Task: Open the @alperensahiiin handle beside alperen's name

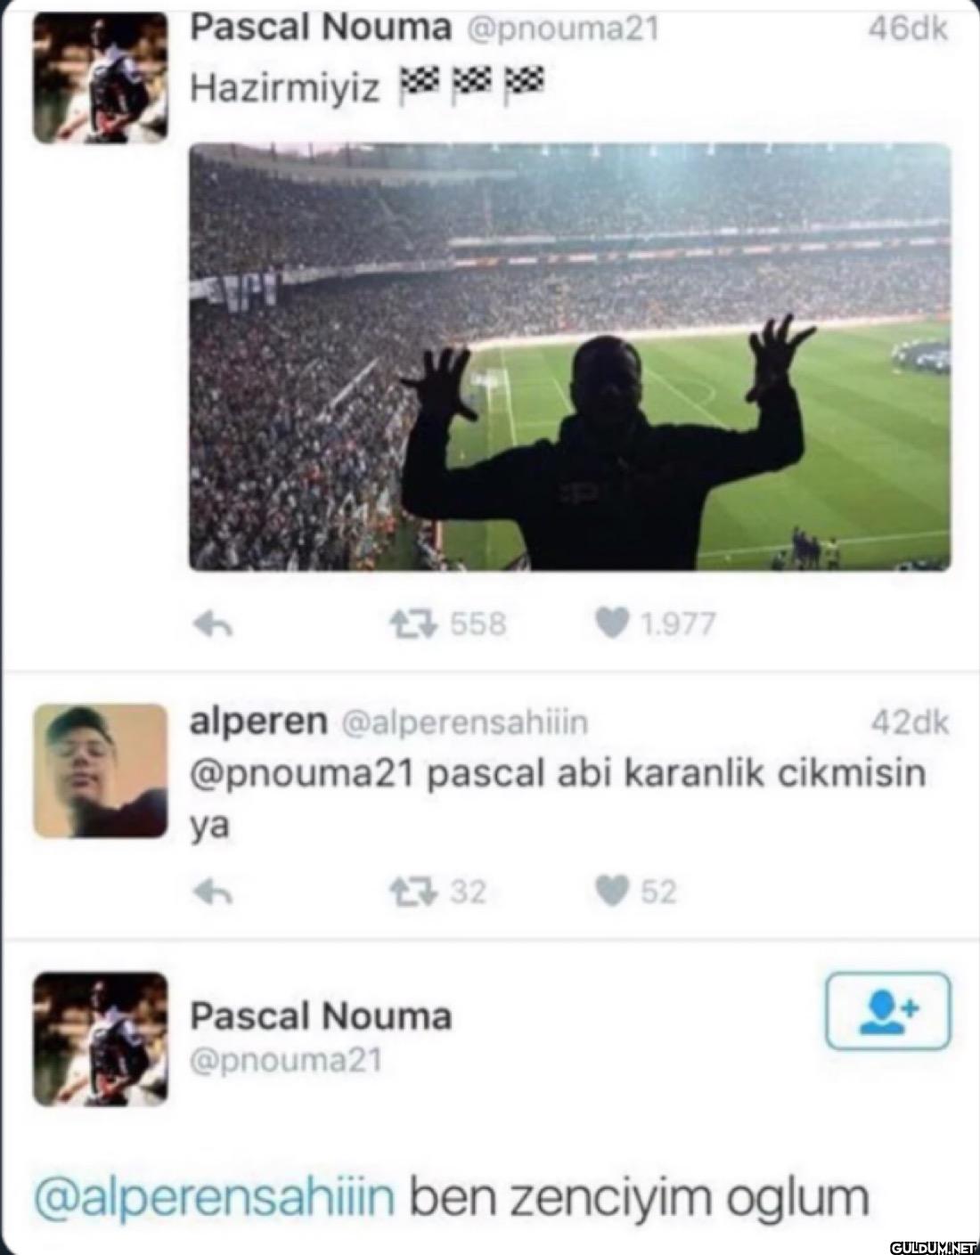Action: (464, 722)
